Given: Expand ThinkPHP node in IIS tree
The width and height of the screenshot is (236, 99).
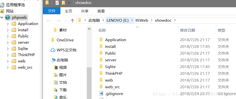Looking at the screenshot, I should tap(8, 55).
